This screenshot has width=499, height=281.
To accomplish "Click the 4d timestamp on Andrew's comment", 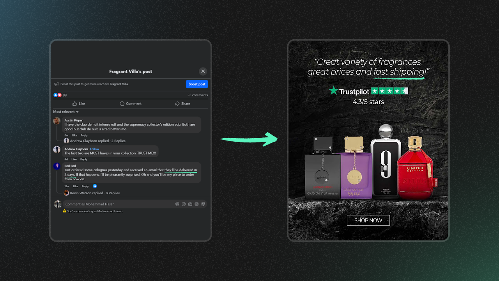I will point(66,159).
